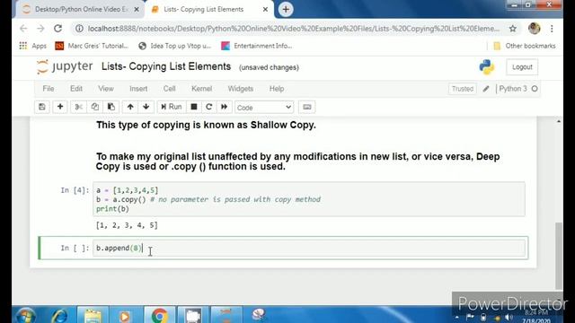Click the Python logo icon
Viewport: 575px width, 323px height.
click(x=487, y=67)
